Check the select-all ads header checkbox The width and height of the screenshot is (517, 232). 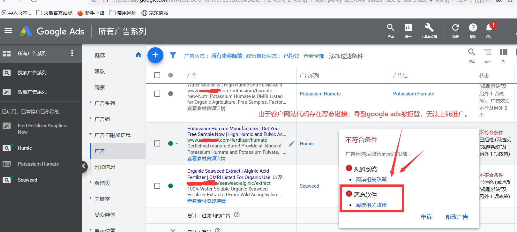[157, 75]
